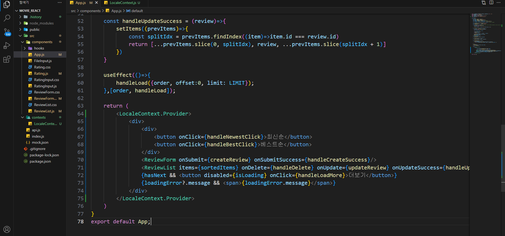Viewport: 505px width, 236px height.
Task: Click the hasNext expression on line 72
Action: tap(155, 175)
